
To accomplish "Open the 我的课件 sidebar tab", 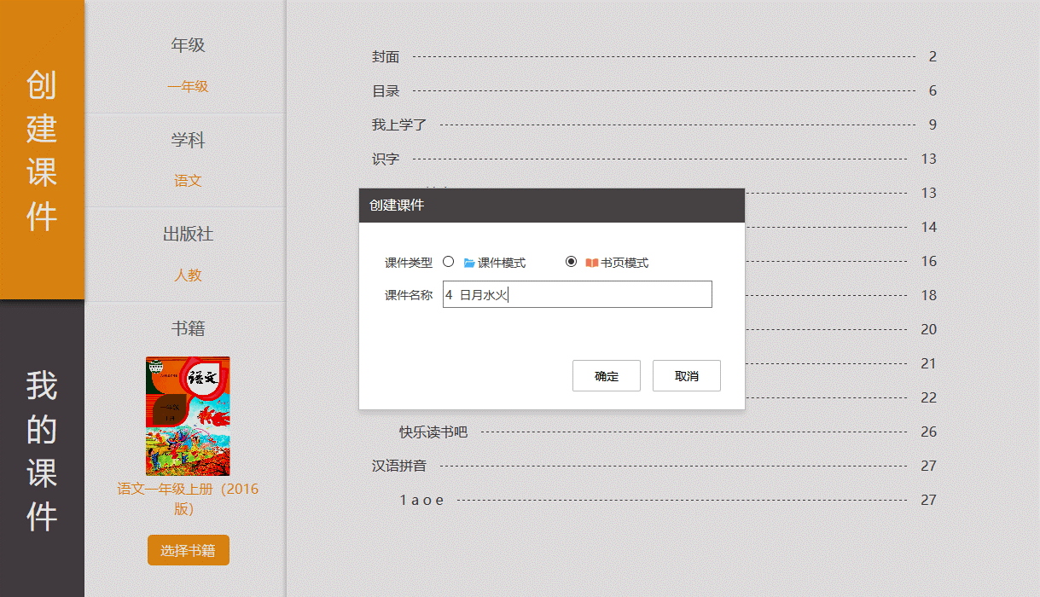I will click(x=42, y=449).
